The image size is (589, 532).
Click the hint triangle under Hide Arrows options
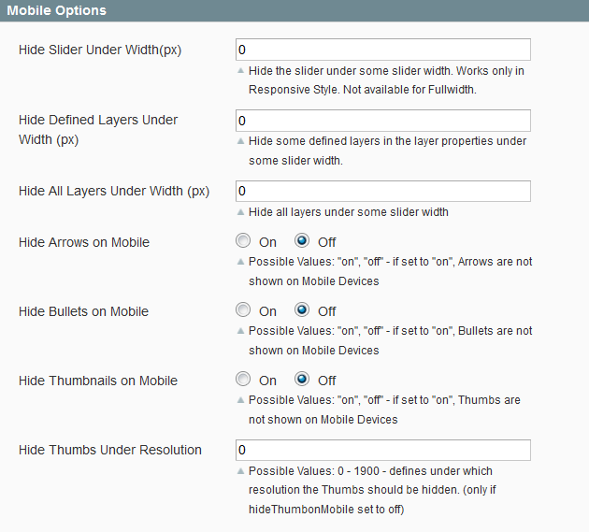(241, 262)
